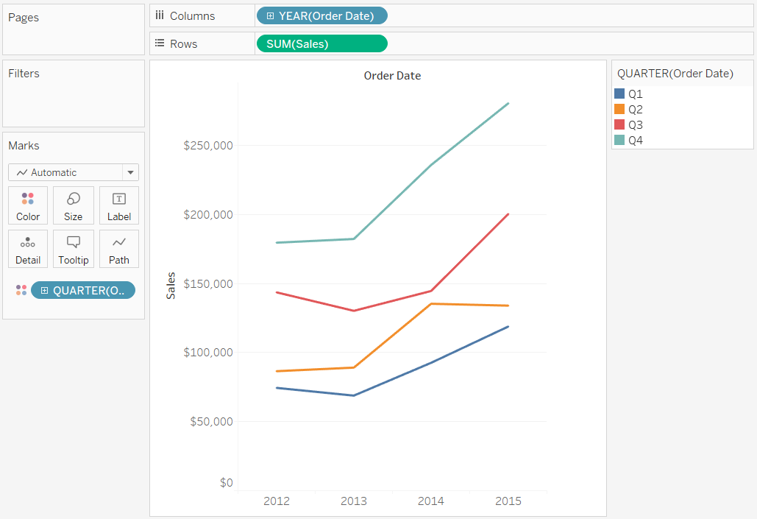
Task: Click the $250,000 axis tick label
Action: pyautogui.click(x=208, y=146)
